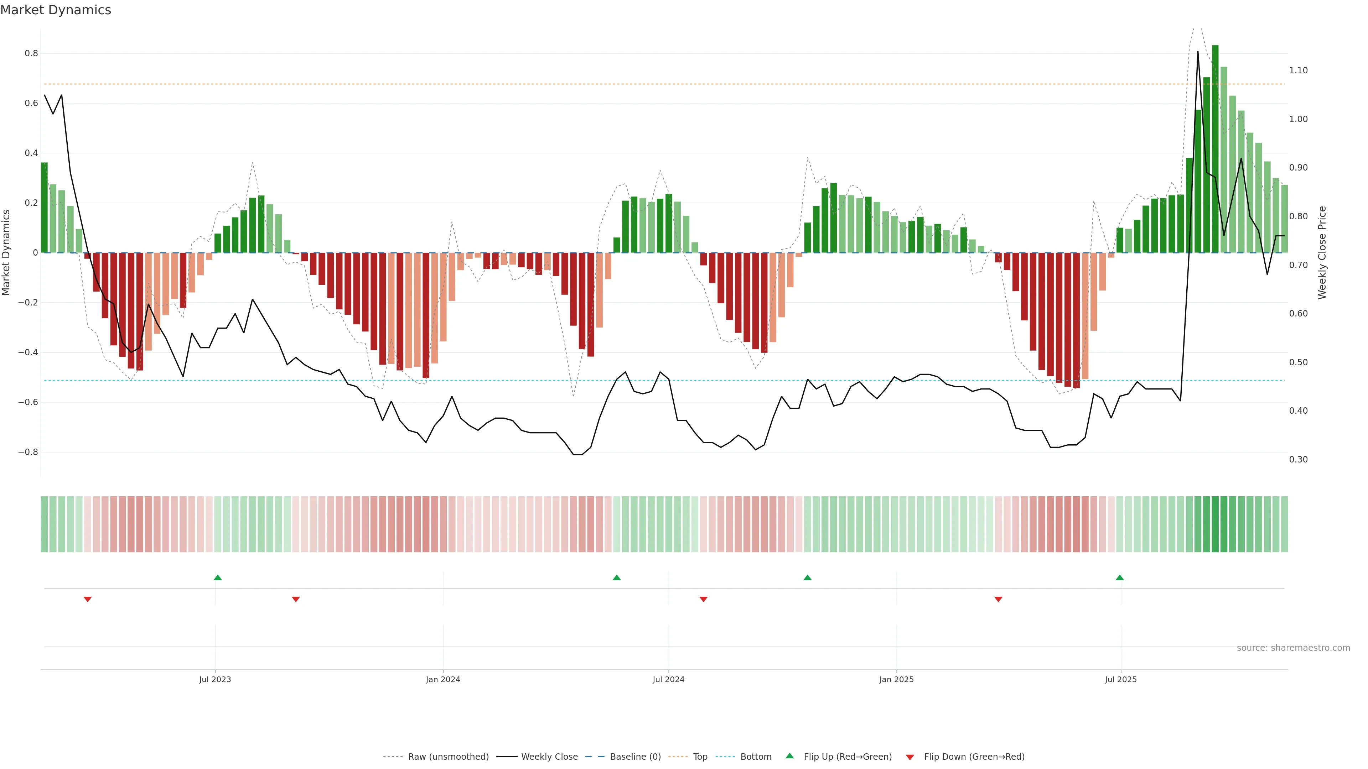Click the Market Dynamics chart title
The height and width of the screenshot is (769, 1368).
(56, 10)
